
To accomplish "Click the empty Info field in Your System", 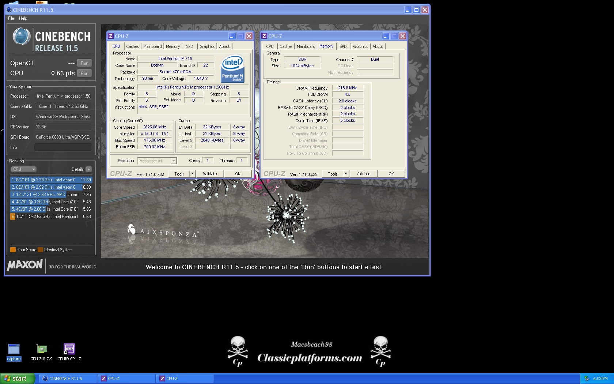I will pos(63,147).
